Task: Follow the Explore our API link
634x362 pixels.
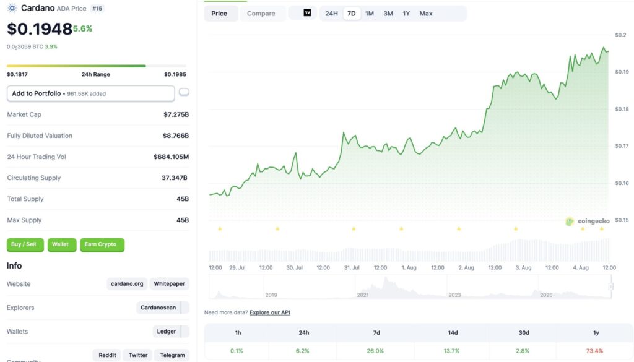Action: coord(270,312)
